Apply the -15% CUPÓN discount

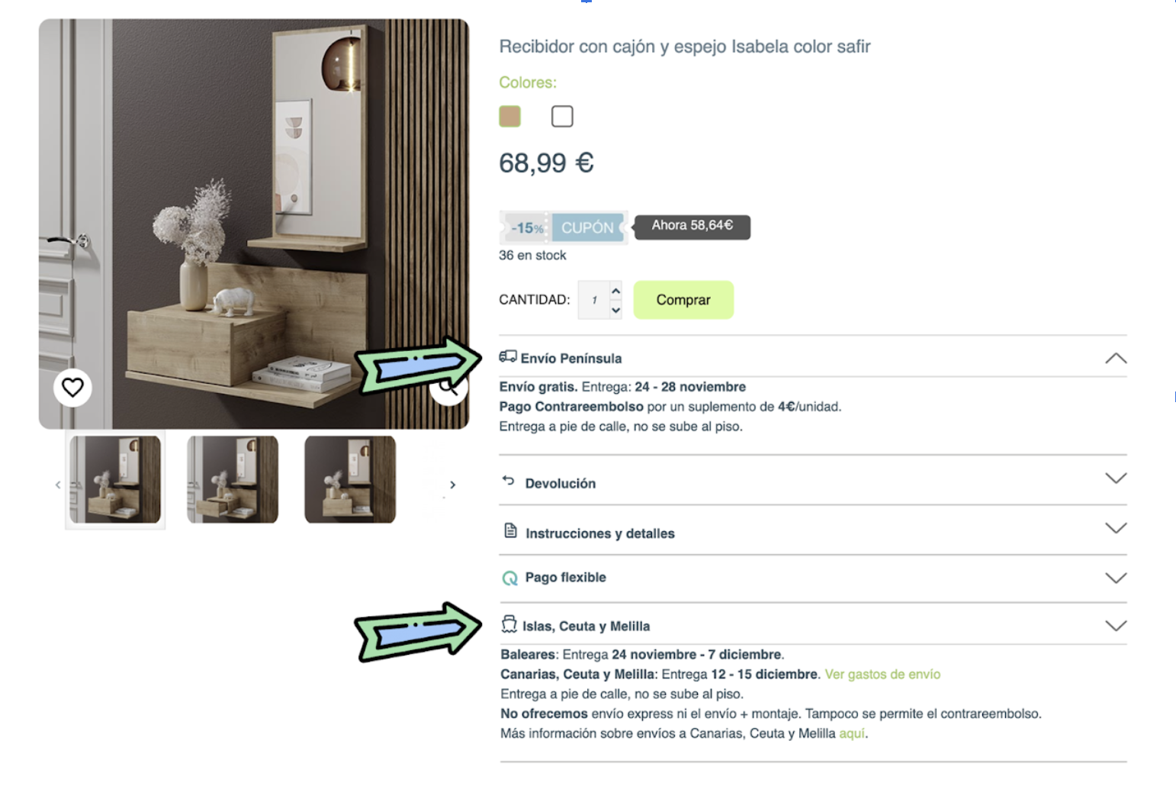564,227
